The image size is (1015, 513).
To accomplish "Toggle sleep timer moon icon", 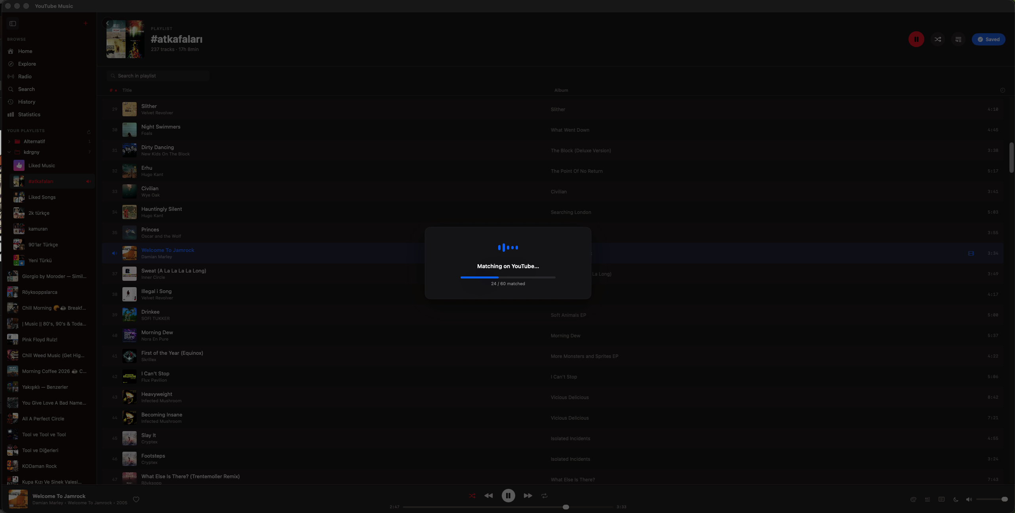I will tap(956, 499).
